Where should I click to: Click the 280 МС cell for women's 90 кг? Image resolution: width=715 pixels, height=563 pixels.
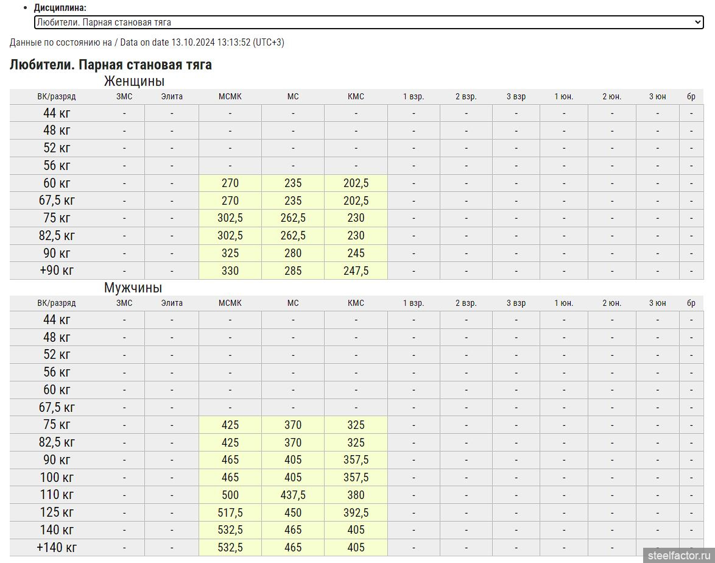pos(293,253)
